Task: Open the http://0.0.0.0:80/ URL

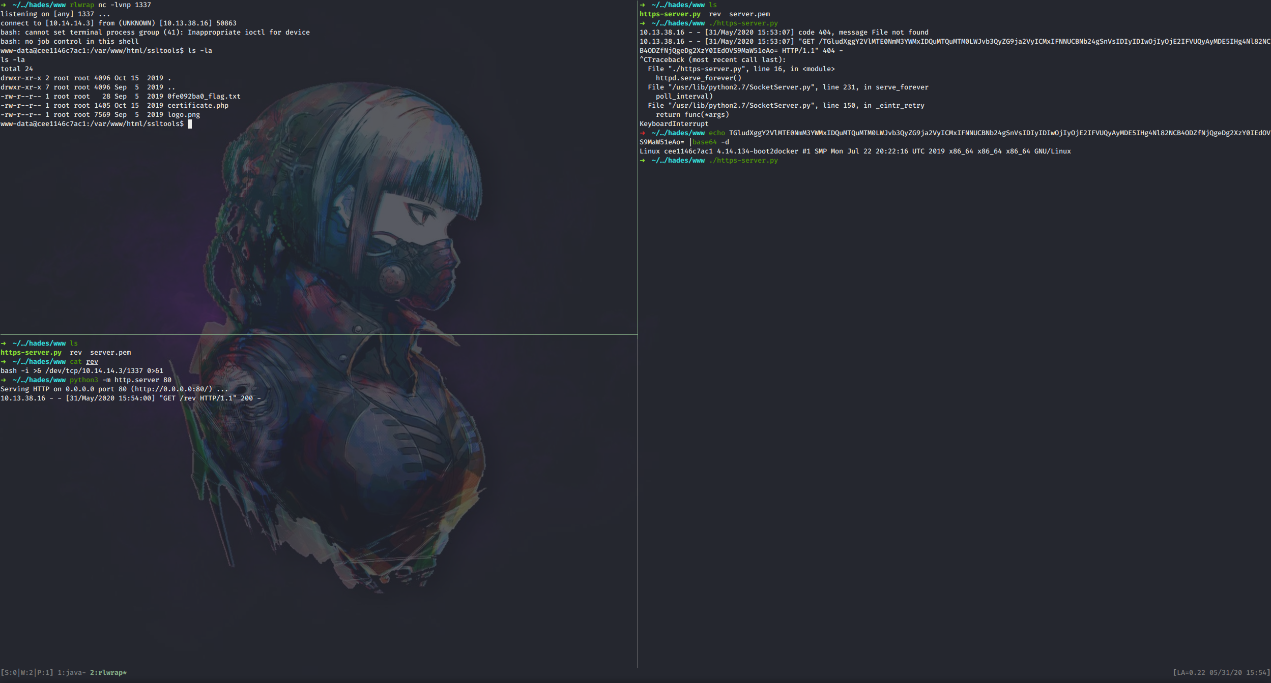Action: [171, 389]
